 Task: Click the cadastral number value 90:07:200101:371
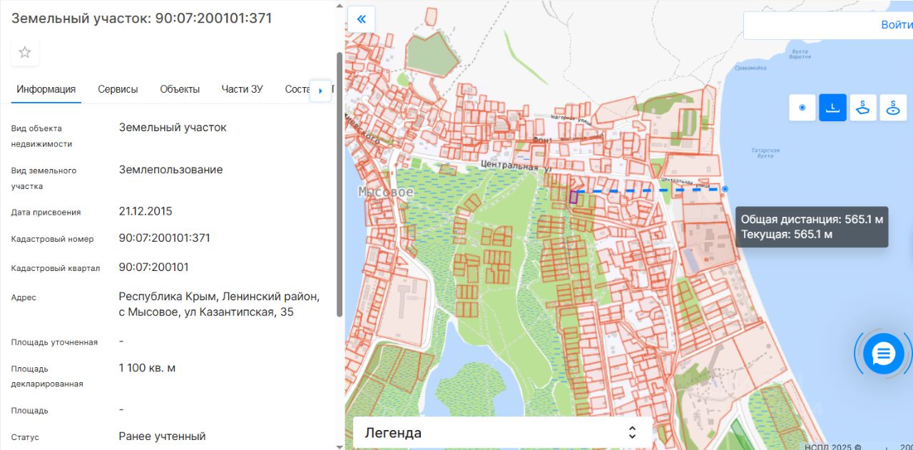(x=164, y=238)
